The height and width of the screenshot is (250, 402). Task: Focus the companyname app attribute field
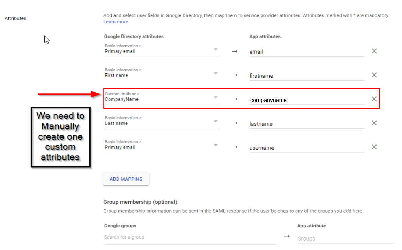(x=306, y=100)
